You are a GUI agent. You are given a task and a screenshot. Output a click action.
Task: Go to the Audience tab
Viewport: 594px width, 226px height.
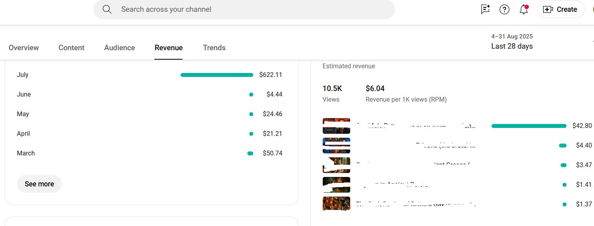[x=119, y=48]
